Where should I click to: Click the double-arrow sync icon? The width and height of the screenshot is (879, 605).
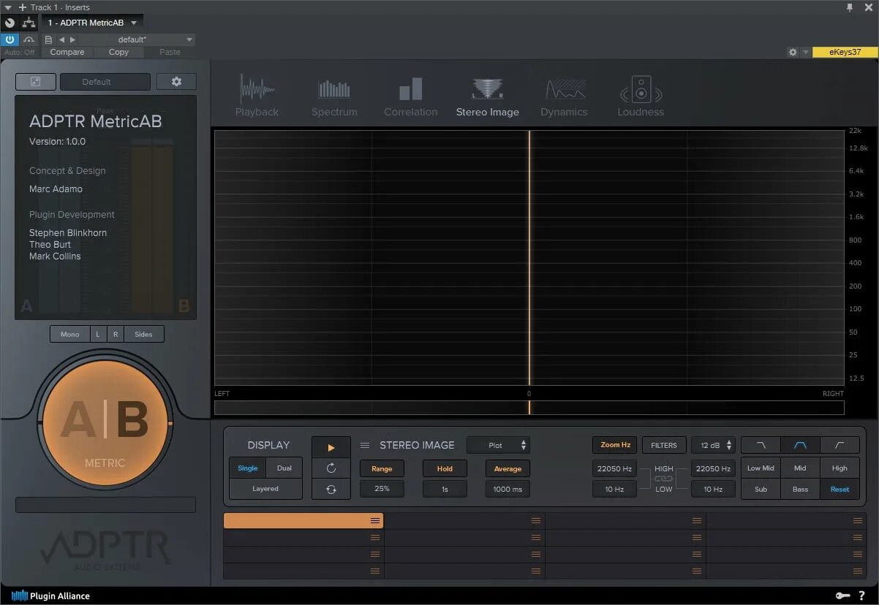coord(331,490)
